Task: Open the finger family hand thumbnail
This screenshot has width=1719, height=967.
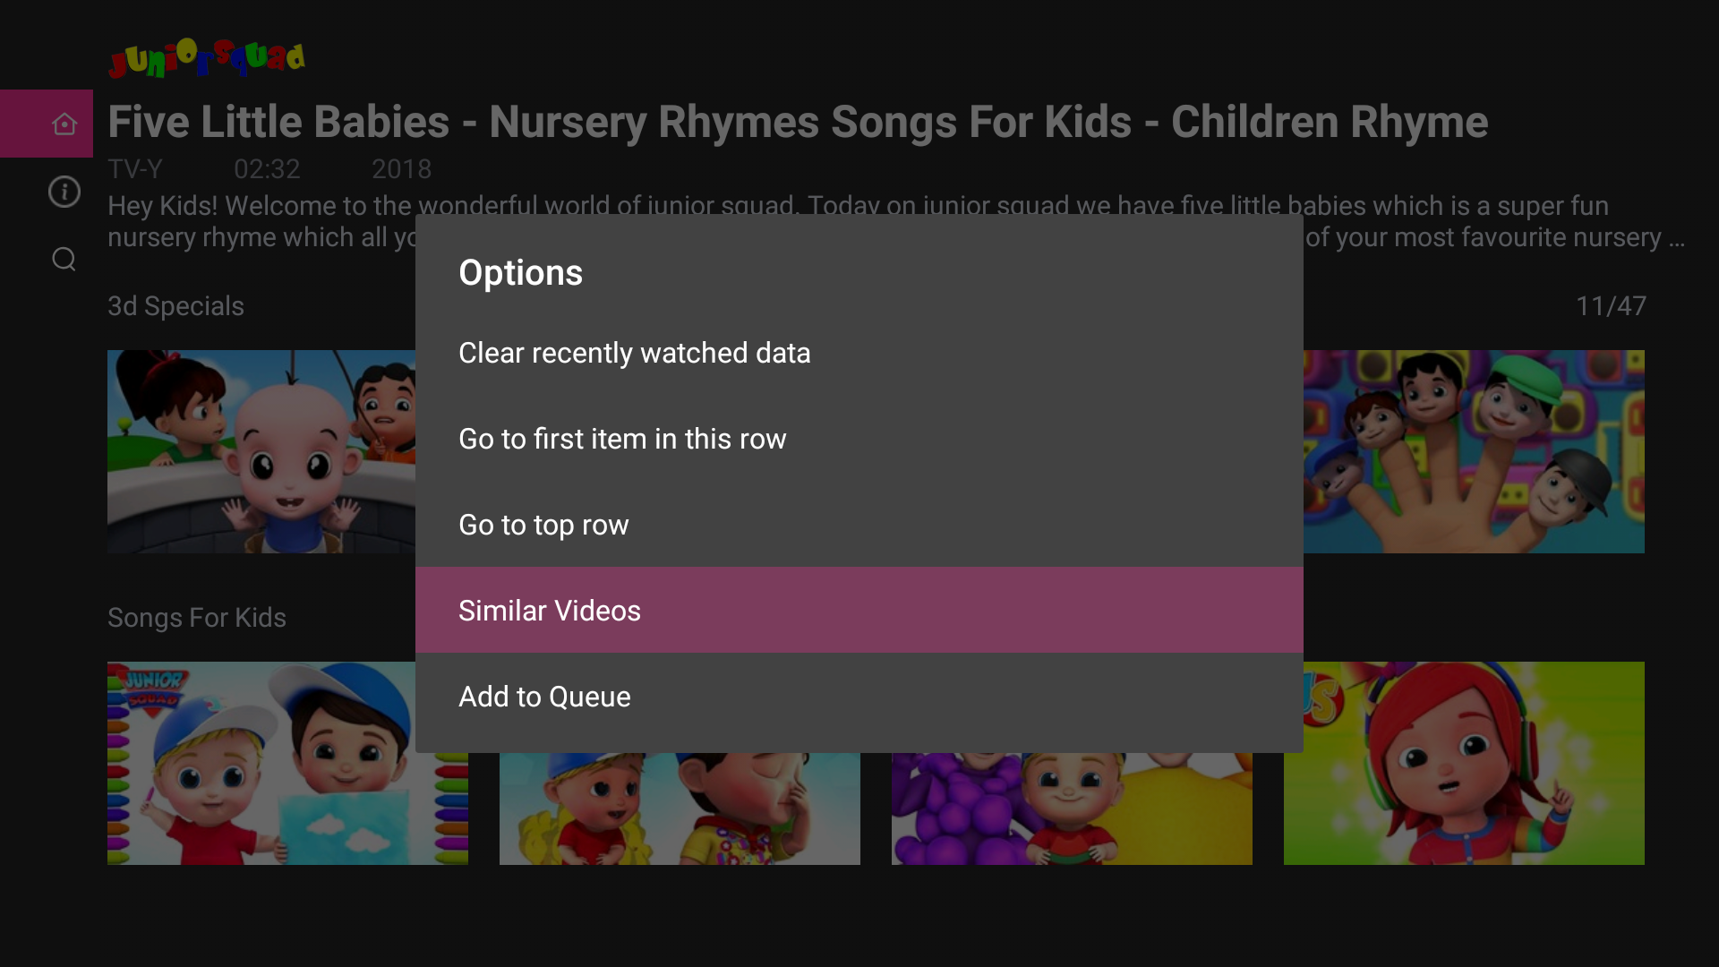Action: tap(1474, 451)
